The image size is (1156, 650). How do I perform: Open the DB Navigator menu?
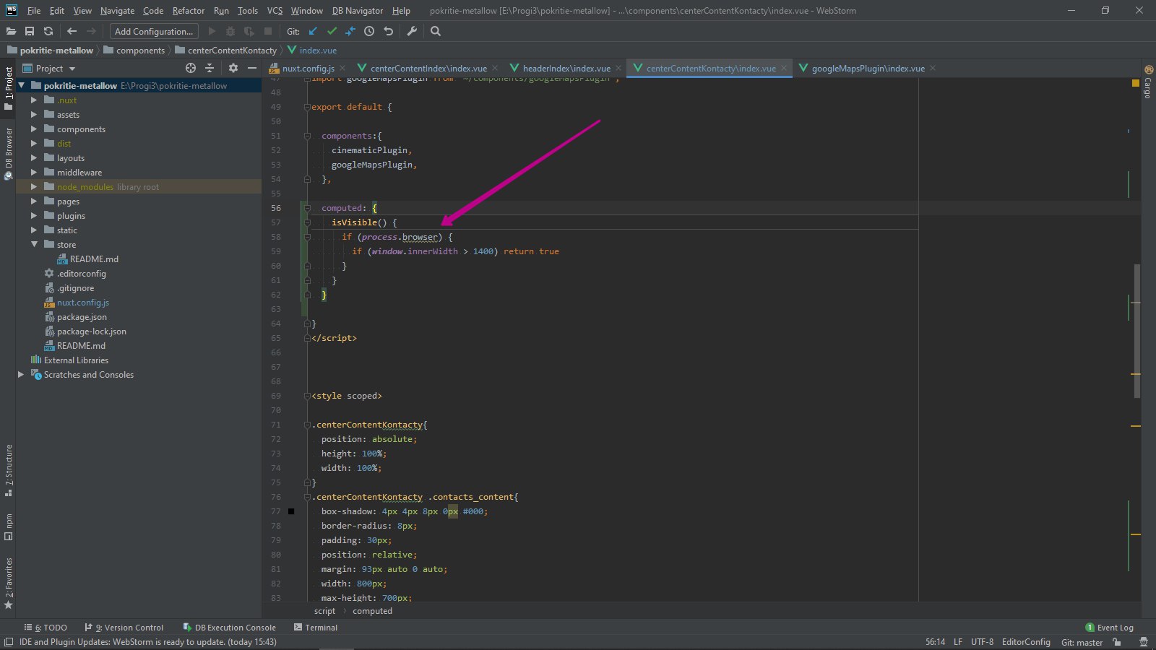[358, 11]
